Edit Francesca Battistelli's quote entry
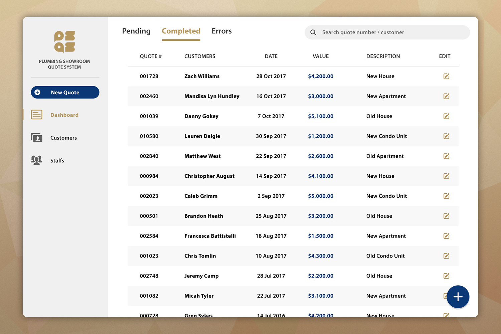Image resolution: width=501 pixels, height=334 pixels. coord(446,236)
